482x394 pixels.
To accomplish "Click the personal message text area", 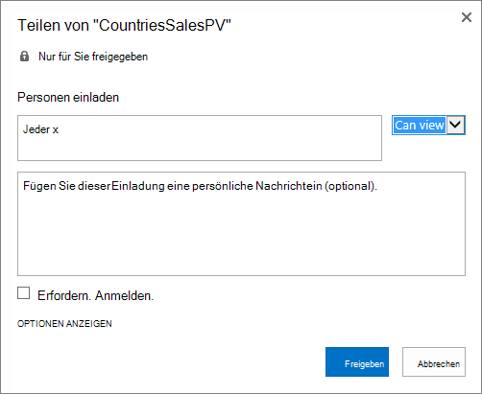I will 241,223.
